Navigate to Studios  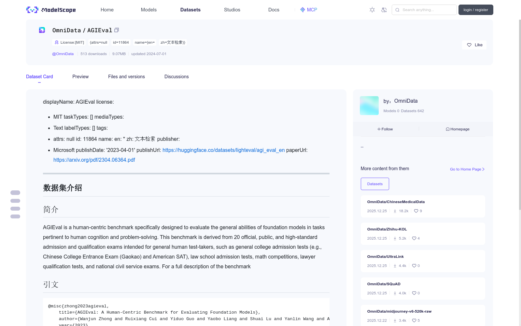232,10
